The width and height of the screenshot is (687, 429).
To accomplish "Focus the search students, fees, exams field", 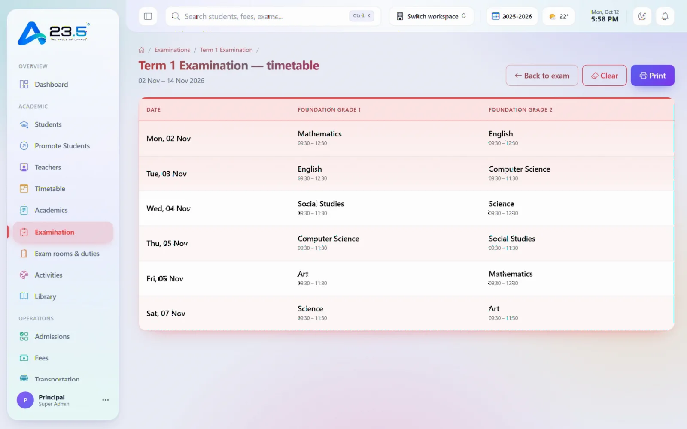I will 273,16.
